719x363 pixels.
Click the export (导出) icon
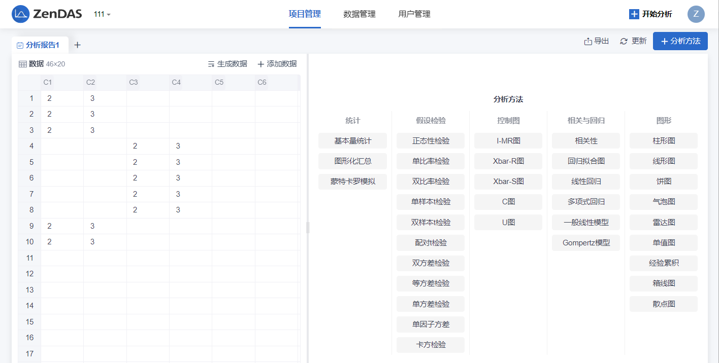pos(588,42)
